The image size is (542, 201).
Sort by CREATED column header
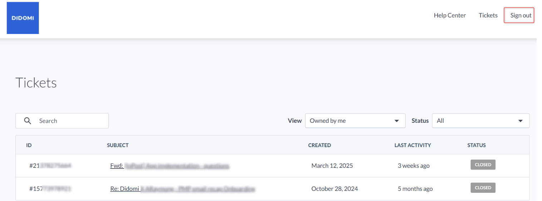coord(320,145)
